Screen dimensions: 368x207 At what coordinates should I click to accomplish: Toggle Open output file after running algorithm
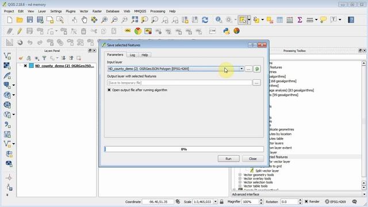tap(109, 90)
